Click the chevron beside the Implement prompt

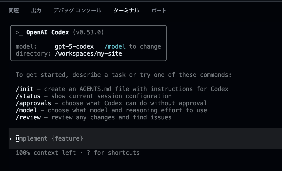click(10, 138)
